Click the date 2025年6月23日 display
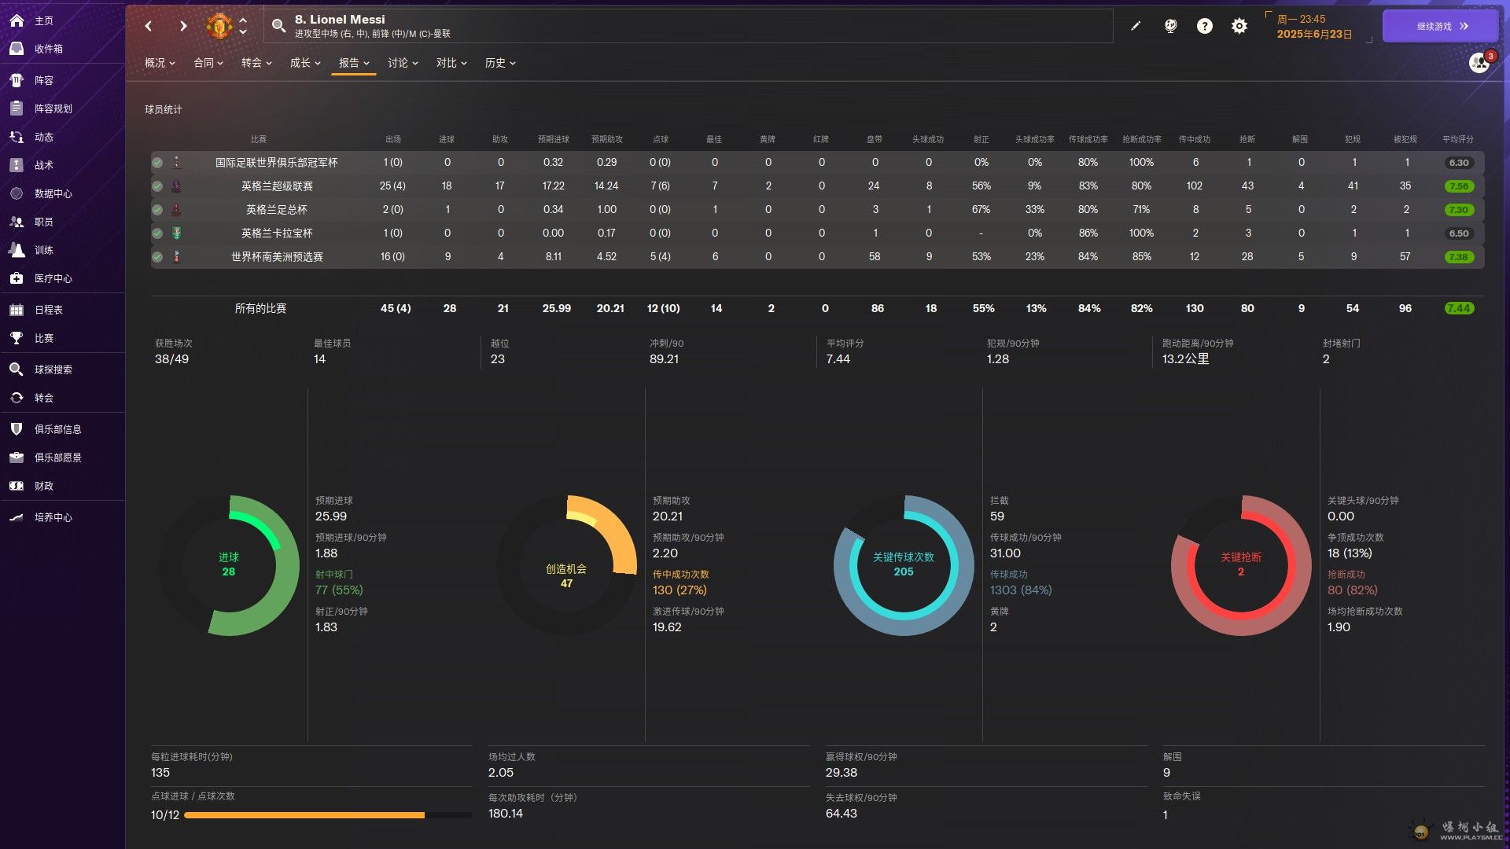 coord(1314,34)
